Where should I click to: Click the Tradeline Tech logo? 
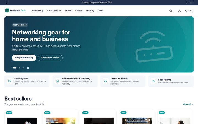pos(15,10)
